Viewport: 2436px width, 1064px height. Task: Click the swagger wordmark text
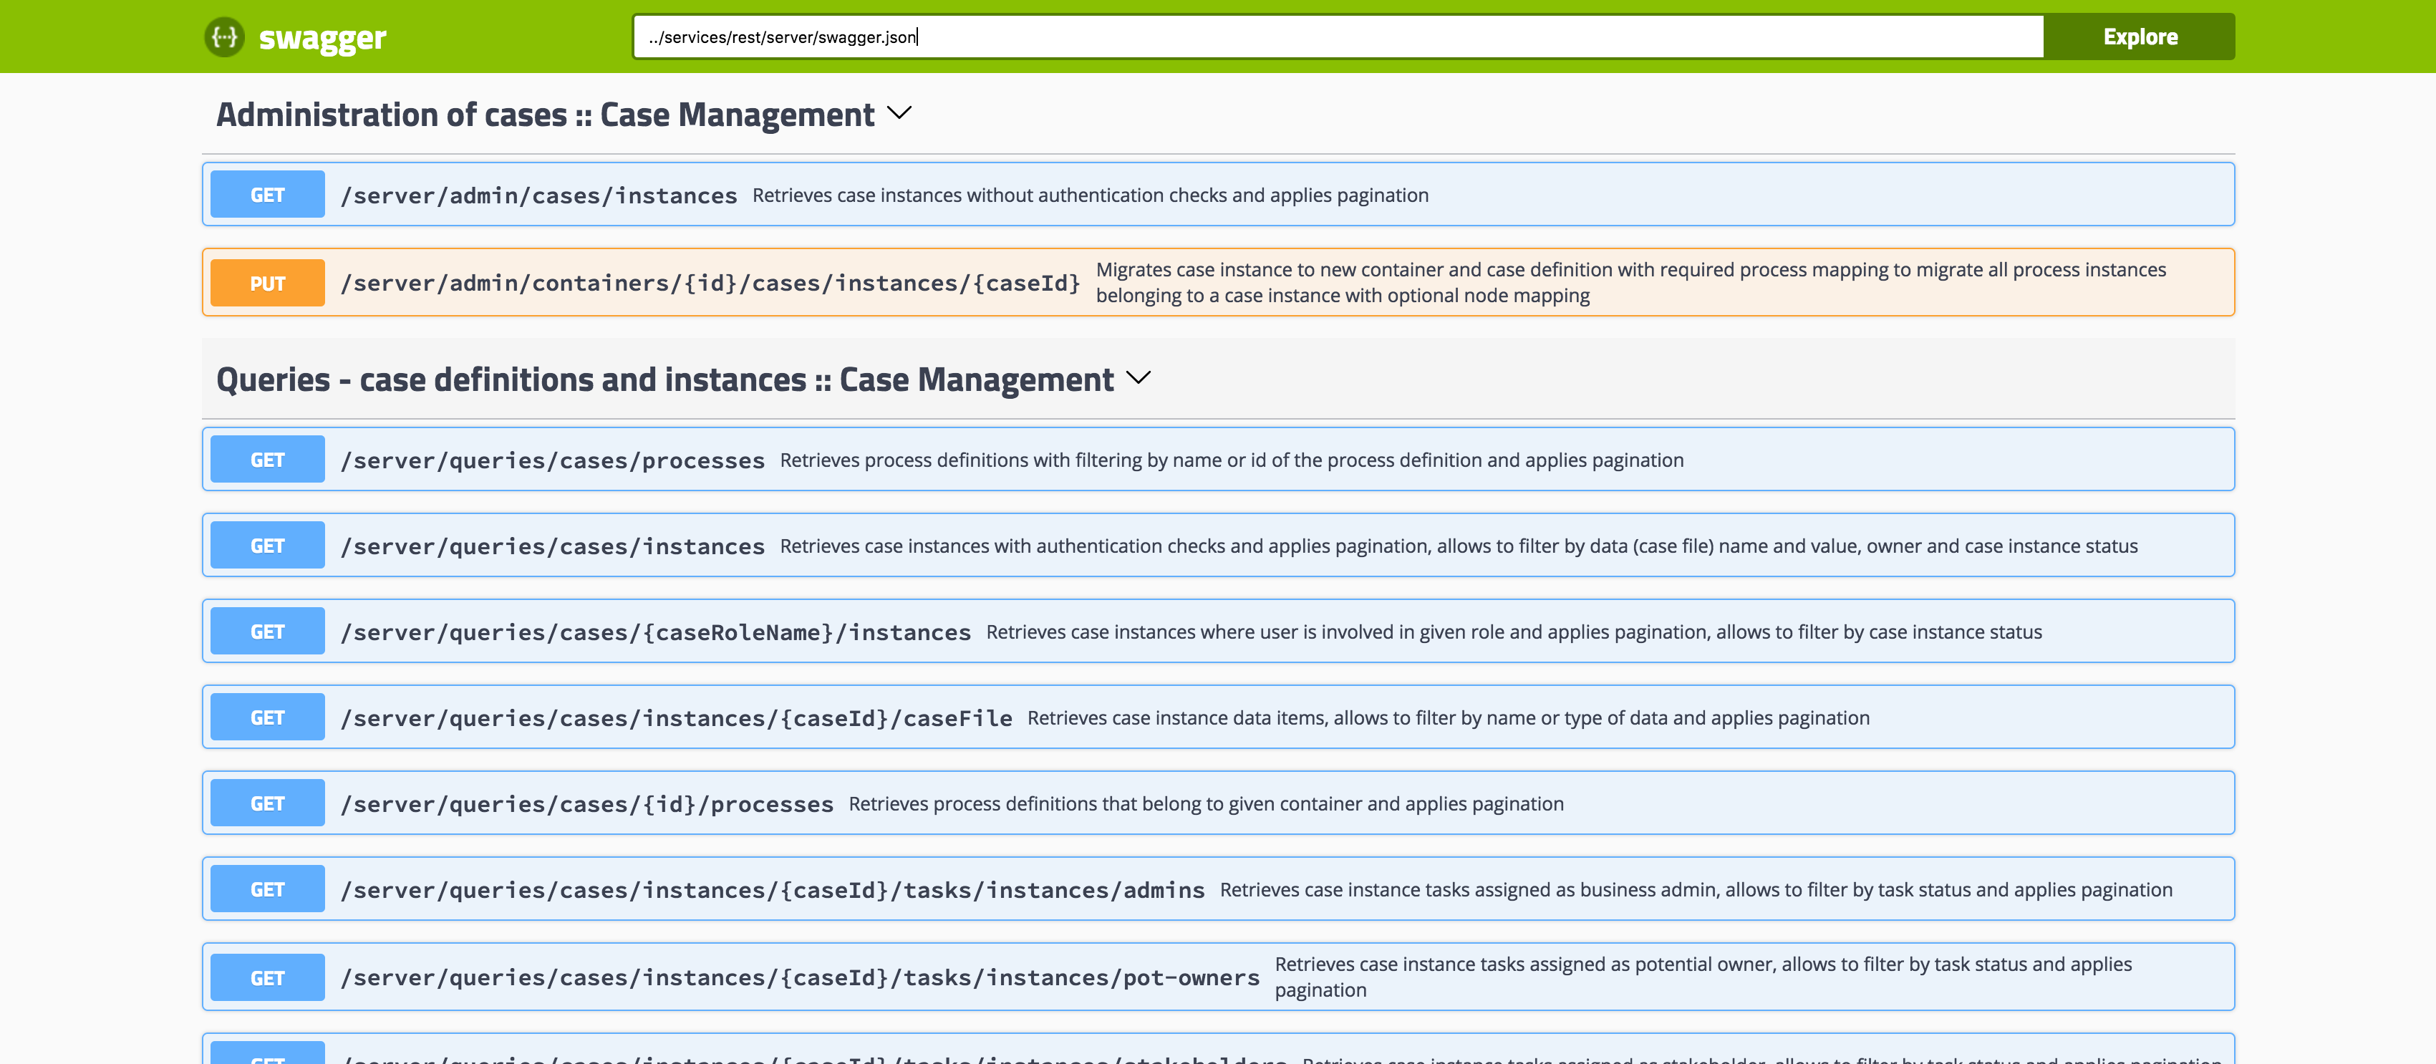point(322,38)
